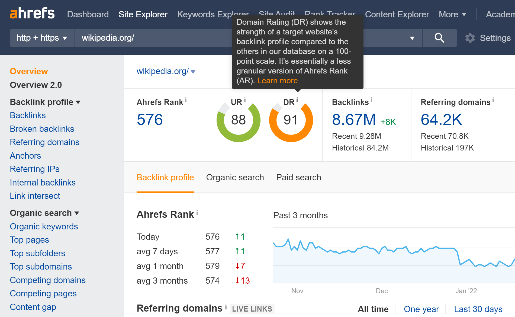
Task: Click the search magnifier button
Action: (439, 38)
